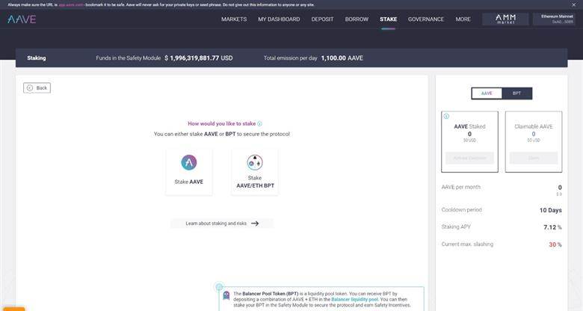Switch to AMM market
Image resolution: width=583 pixels, height=311 pixels.
505,19
